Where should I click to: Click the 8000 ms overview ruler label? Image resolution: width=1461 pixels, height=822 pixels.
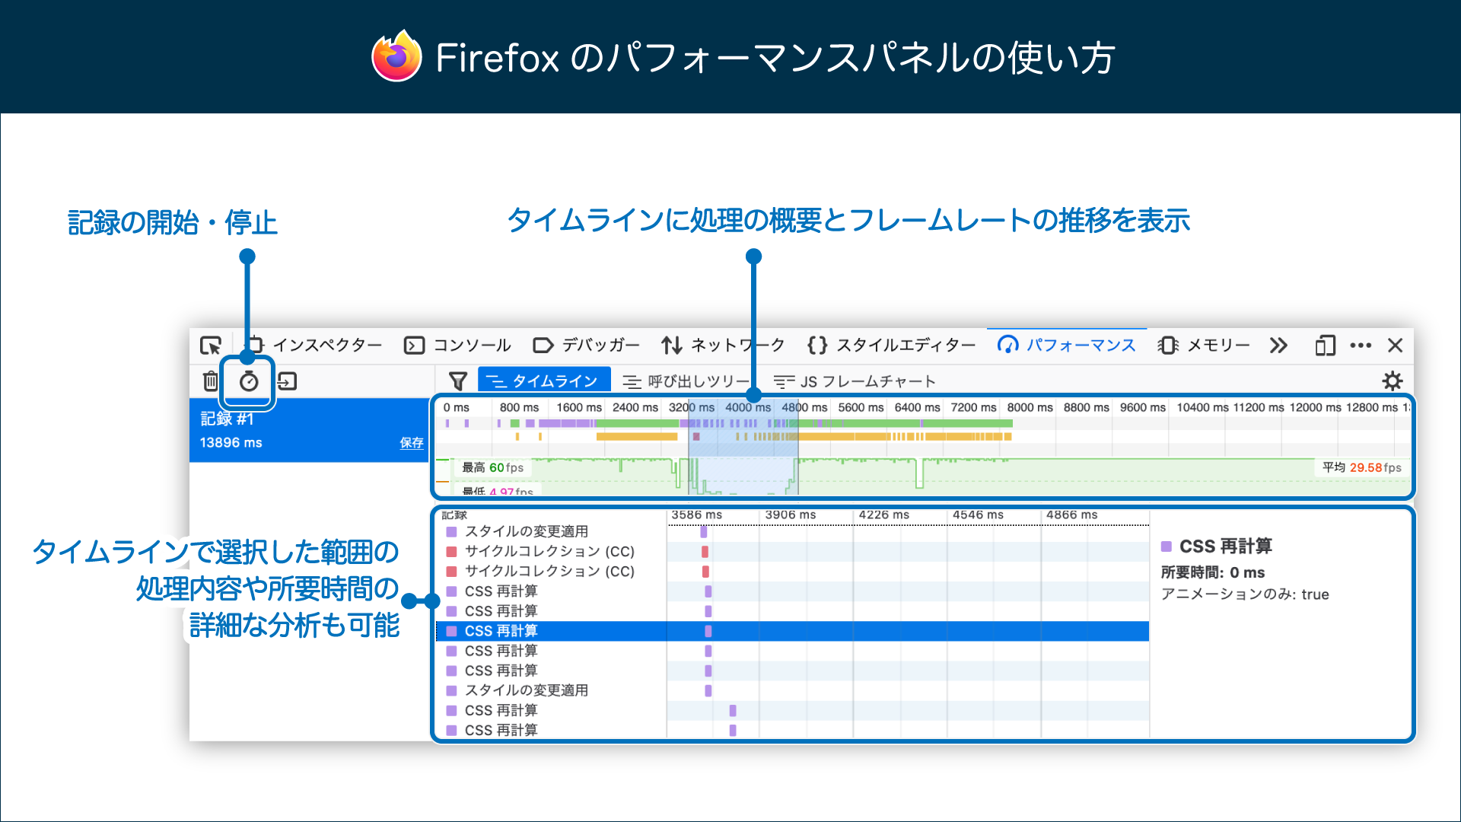(1030, 407)
